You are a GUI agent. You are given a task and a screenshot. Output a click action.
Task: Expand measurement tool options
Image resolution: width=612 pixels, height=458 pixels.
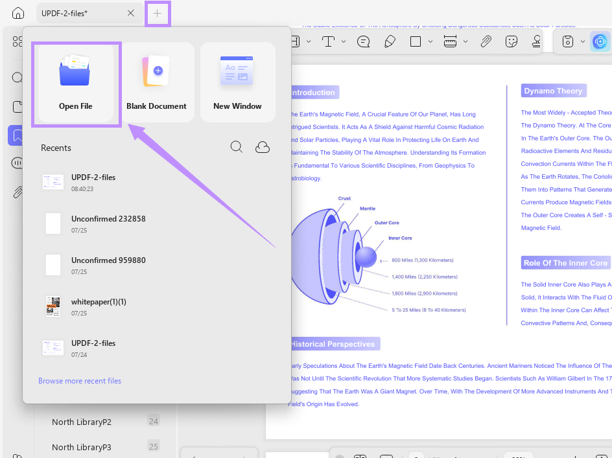[465, 41]
